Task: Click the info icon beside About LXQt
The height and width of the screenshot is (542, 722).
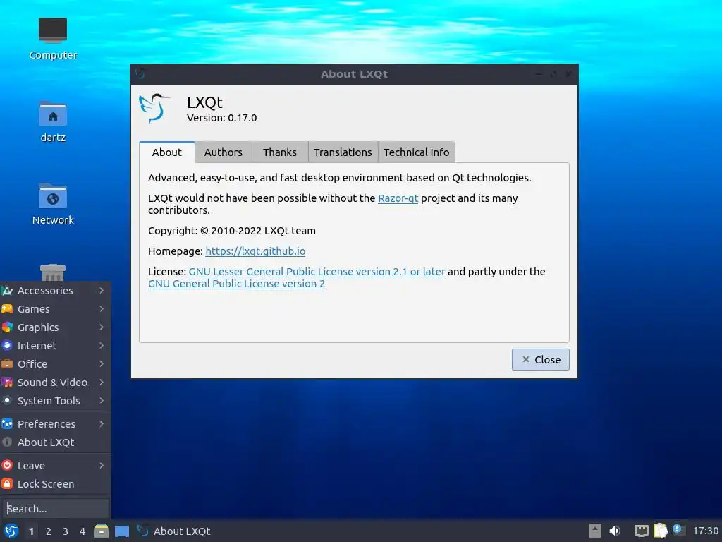Action: pyautogui.click(x=7, y=442)
